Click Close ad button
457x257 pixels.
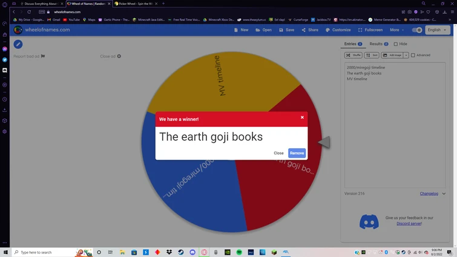[110, 56]
